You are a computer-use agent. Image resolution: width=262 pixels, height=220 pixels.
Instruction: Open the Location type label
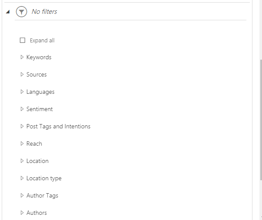click(x=44, y=179)
